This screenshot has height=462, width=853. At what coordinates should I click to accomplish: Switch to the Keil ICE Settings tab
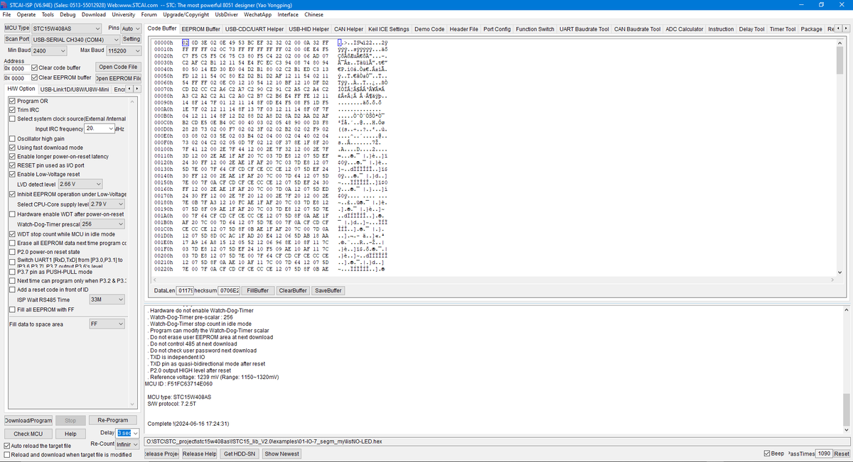click(x=389, y=29)
